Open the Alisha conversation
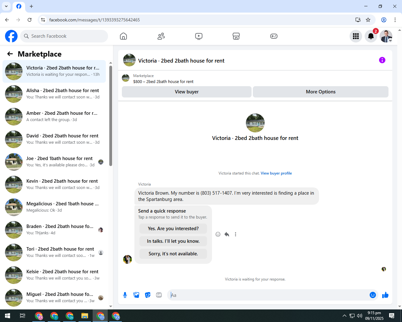402x322 pixels. pyautogui.click(x=54, y=94)
